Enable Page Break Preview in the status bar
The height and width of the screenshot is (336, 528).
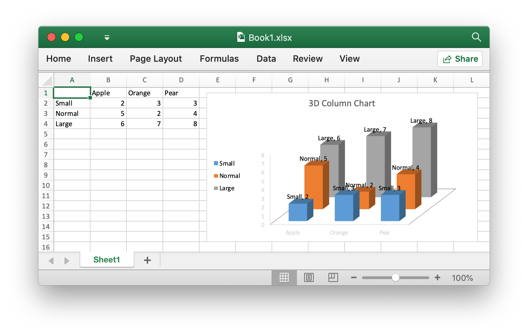click(x=333, y=277)
